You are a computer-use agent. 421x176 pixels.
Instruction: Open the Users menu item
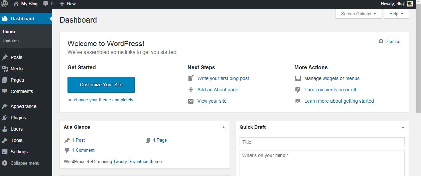pos(17,129)
